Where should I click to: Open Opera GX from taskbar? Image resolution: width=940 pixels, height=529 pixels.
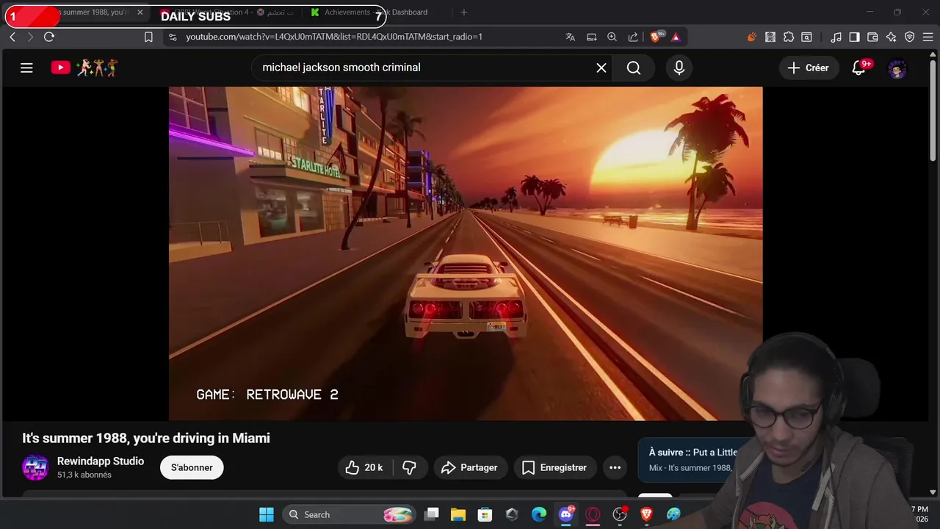click(x=593, y=514)
